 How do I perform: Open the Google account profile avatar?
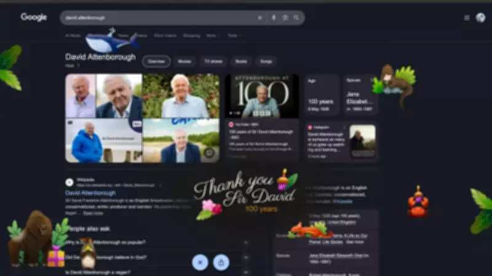[480, 18]
